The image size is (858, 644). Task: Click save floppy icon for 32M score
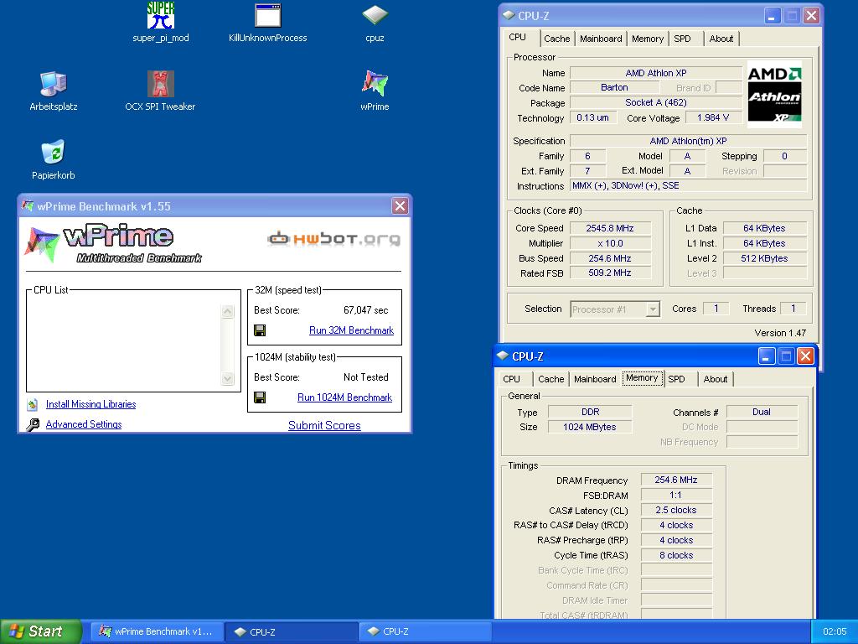[260, 330]
